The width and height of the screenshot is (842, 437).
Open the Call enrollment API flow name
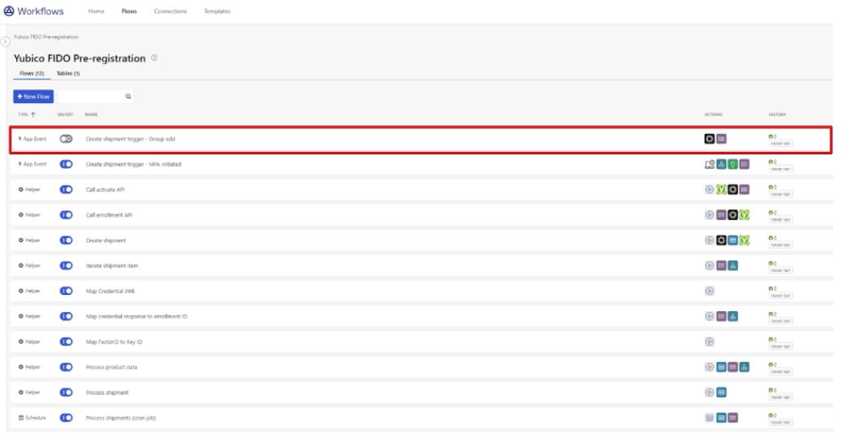(109, 214)
